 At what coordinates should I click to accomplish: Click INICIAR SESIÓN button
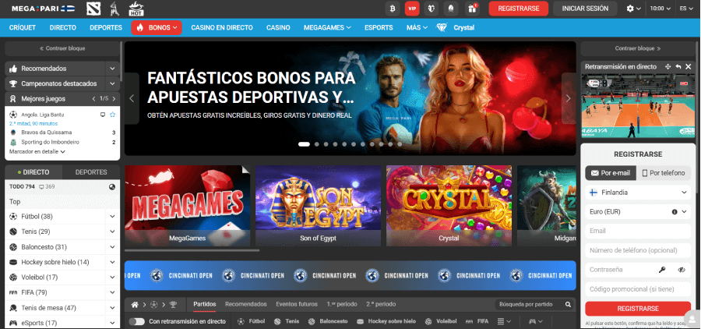[585, 8]
